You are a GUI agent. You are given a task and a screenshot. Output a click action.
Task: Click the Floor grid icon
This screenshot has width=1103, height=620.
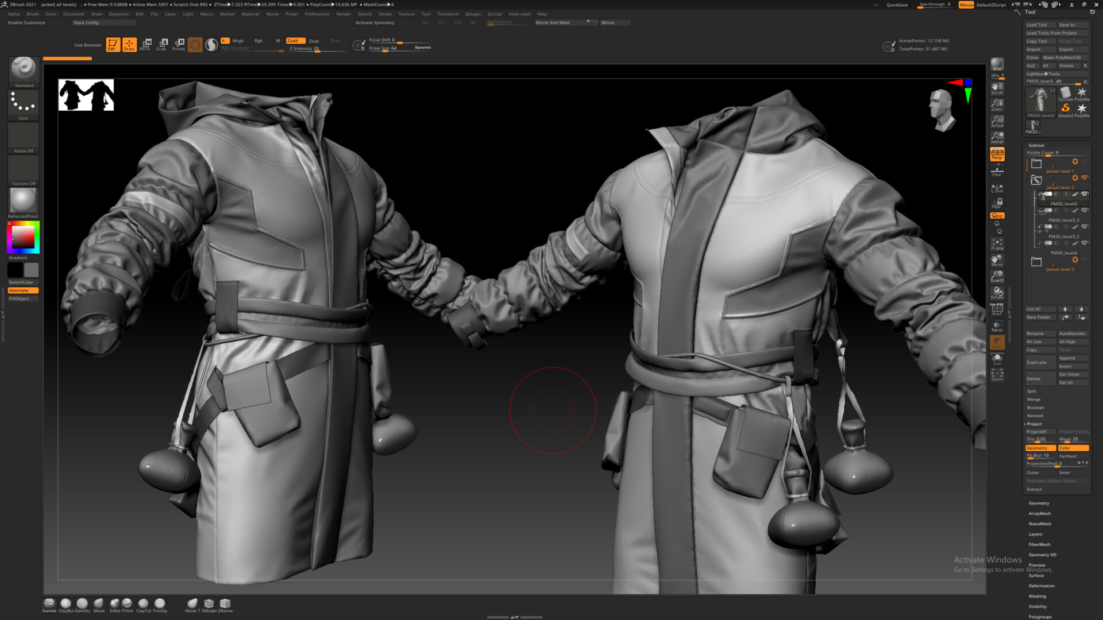(x=997, y=171)
